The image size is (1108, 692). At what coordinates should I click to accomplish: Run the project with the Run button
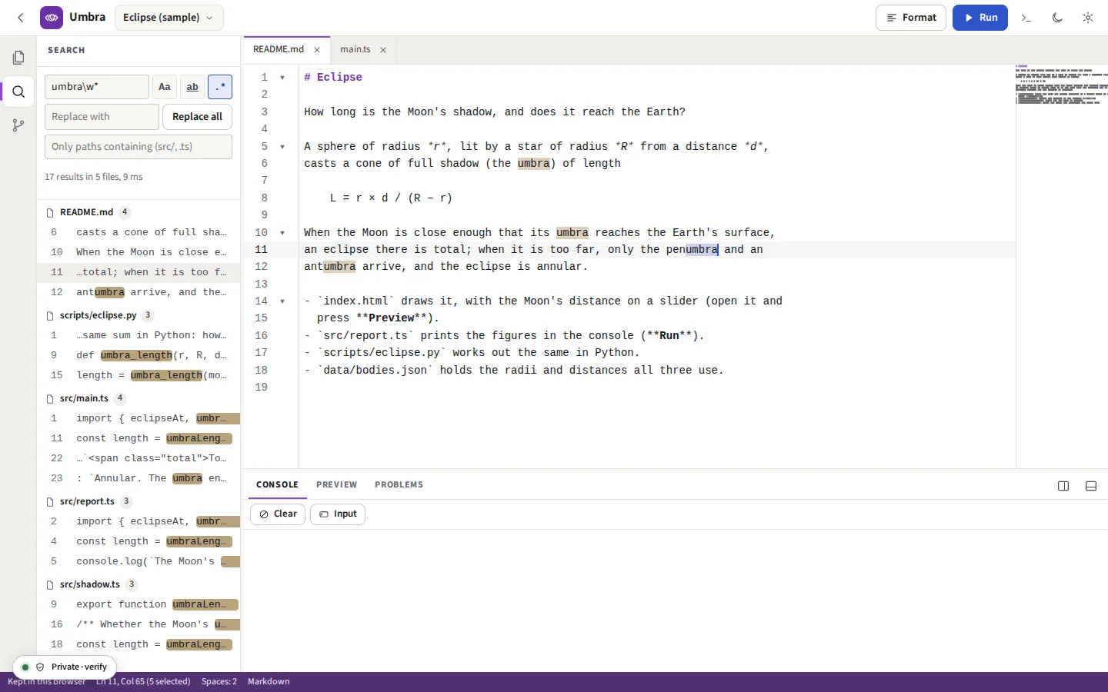980,18
